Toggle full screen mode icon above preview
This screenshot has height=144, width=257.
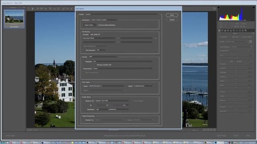point(214,9)
